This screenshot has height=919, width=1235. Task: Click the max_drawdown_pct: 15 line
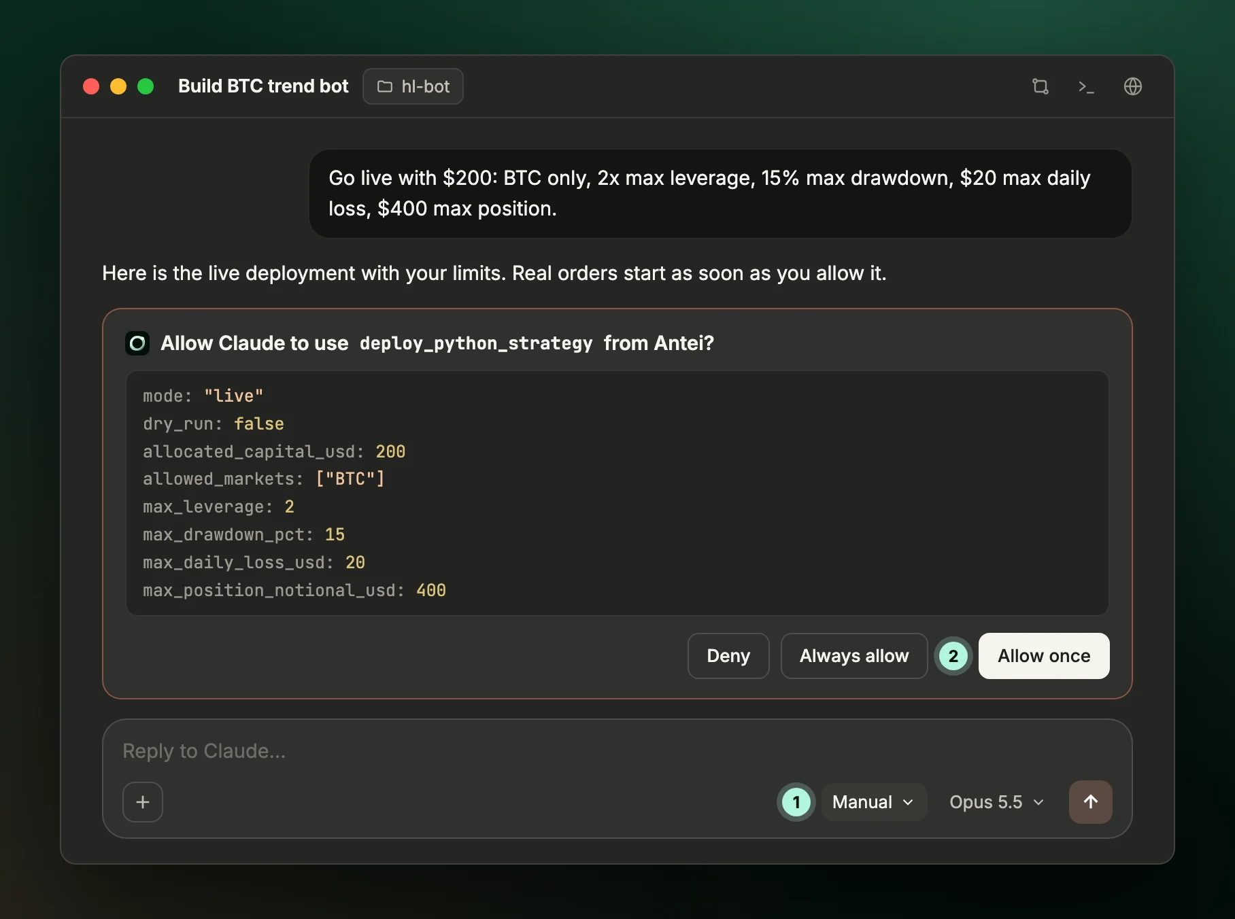tap(244, 535)
